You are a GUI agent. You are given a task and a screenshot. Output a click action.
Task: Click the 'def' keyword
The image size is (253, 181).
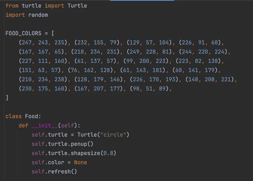23,126
